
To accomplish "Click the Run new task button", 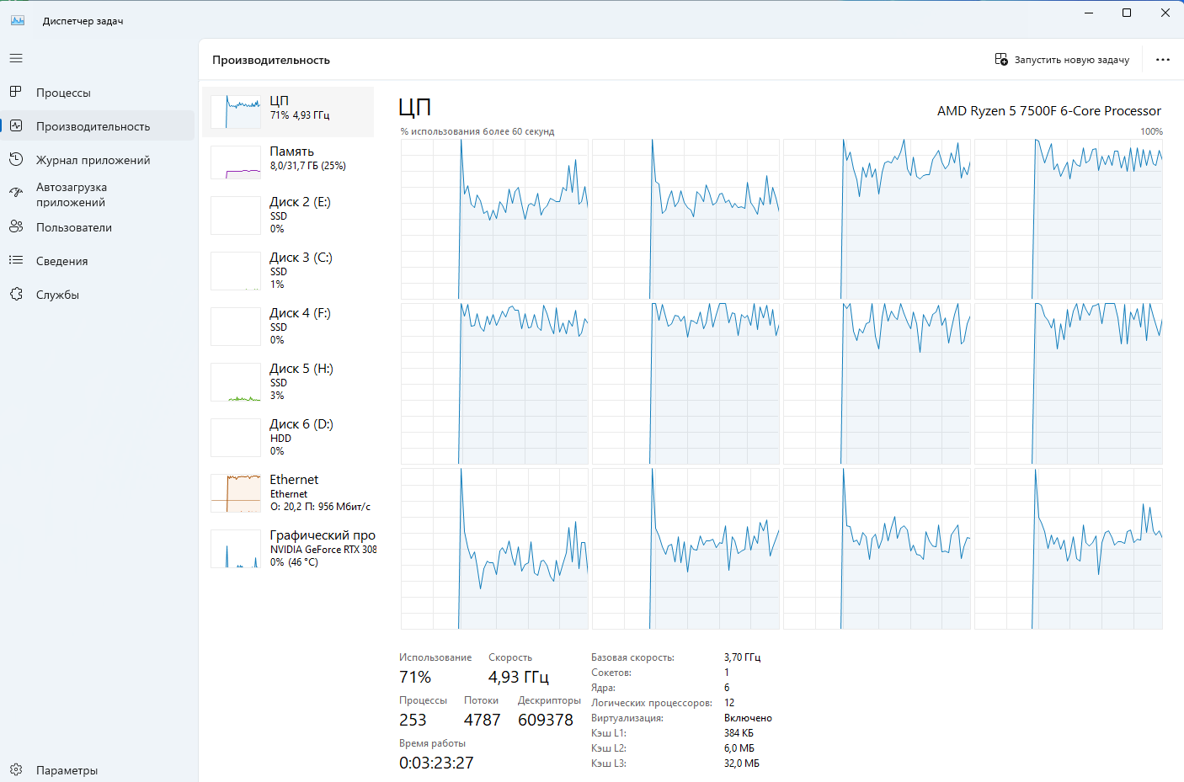I will click(1062, 60).
